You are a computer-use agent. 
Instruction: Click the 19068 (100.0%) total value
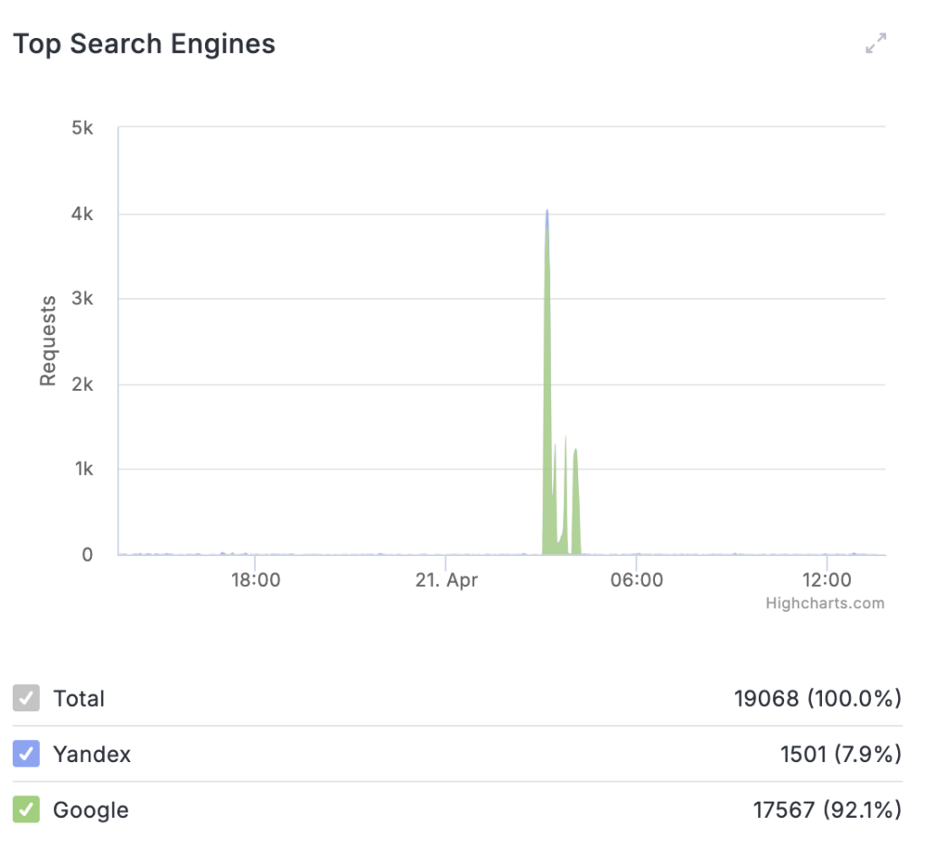click(818, 699)
